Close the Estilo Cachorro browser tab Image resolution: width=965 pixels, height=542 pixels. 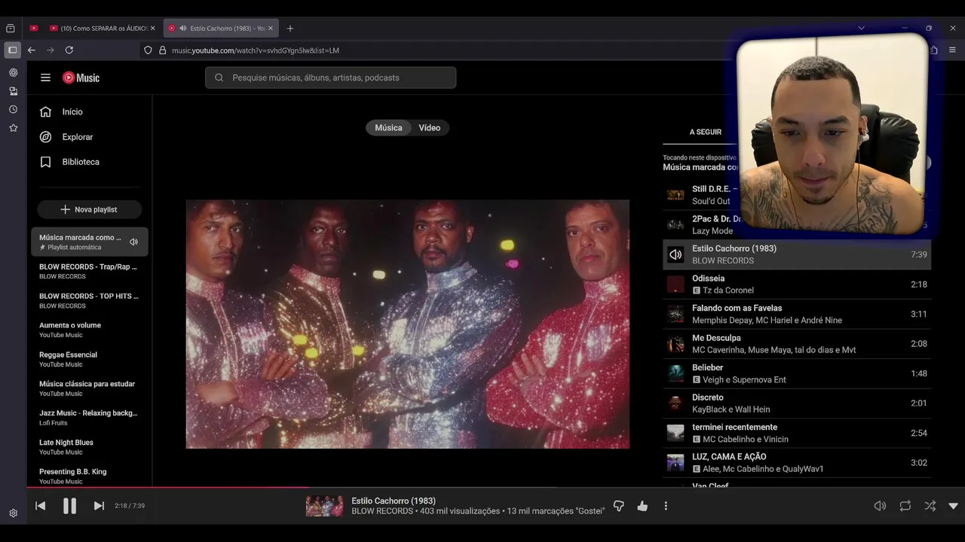(x=271, y=29)
